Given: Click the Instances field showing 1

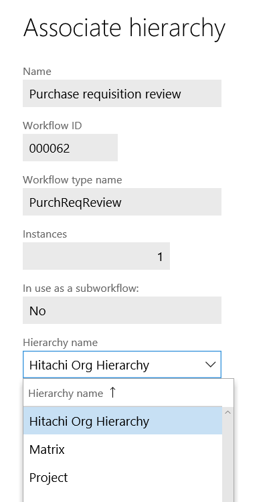Looking at the screenshot, I should (96, 256).
